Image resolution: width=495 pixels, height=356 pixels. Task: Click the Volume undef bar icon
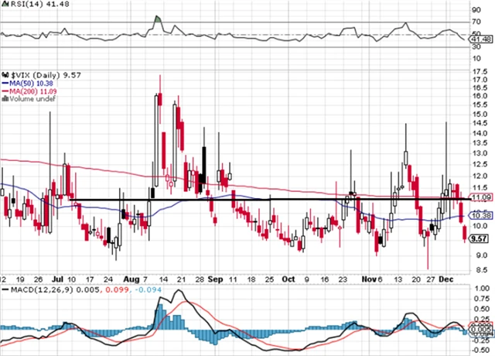3,99
